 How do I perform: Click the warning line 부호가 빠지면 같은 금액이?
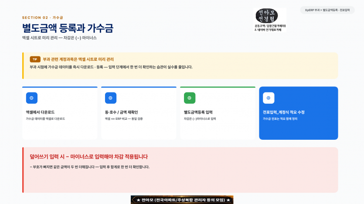[x=90, y=167]
